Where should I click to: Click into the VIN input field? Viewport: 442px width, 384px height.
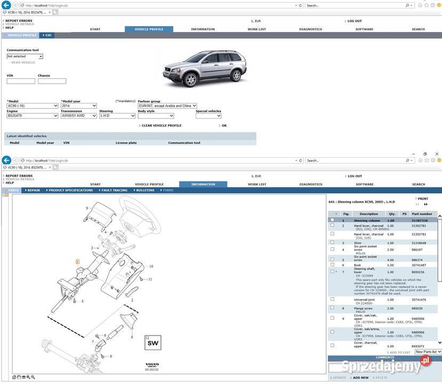click(x=21, y=81)
